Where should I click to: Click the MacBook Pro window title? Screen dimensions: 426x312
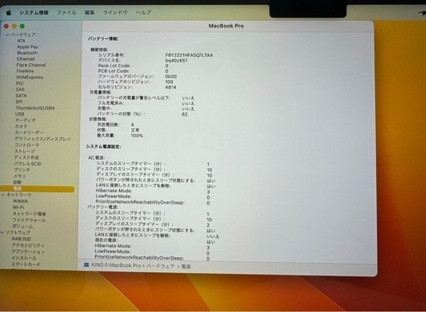[x=226, y=26]
